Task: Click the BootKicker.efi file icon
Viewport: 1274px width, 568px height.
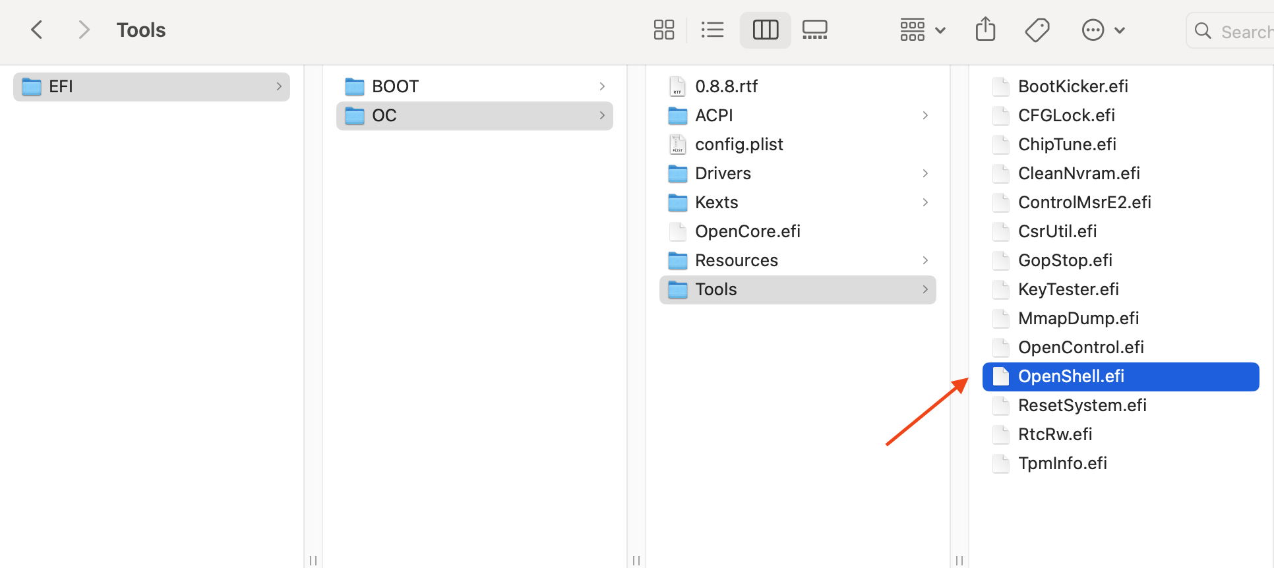Action: point(1001,86)
